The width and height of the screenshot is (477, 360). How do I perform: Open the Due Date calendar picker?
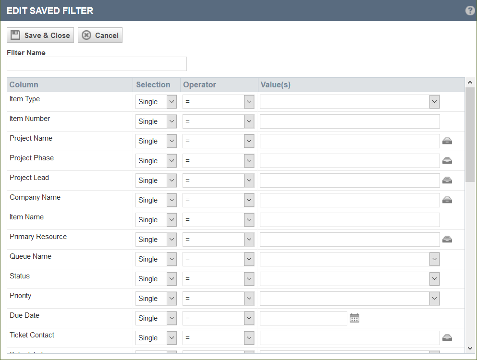click(355, 318)
